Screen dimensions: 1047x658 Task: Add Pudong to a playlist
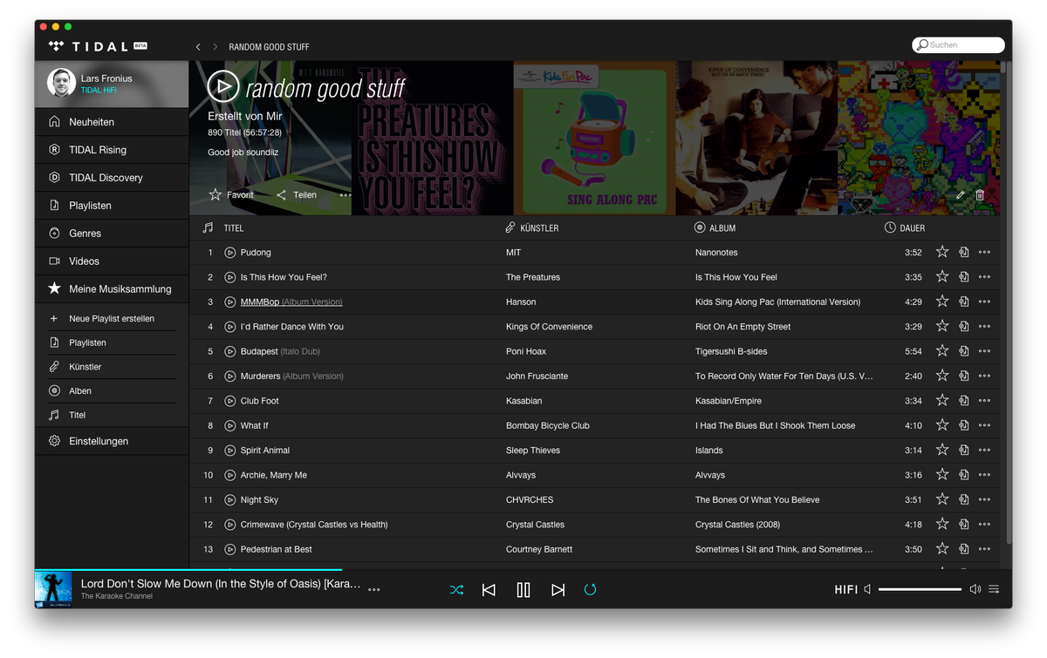click(x=964, y=253)
